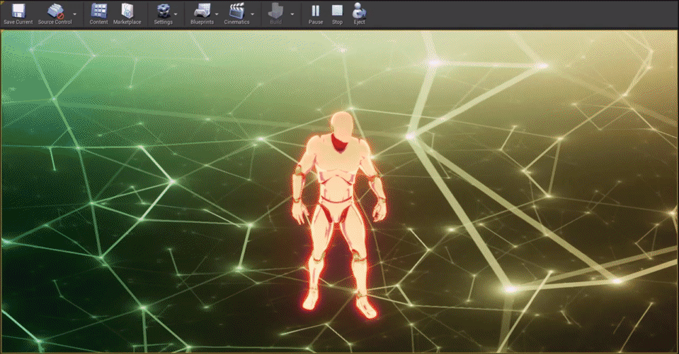Expand the Cinematics dropdown arrow

click(253, 14)
